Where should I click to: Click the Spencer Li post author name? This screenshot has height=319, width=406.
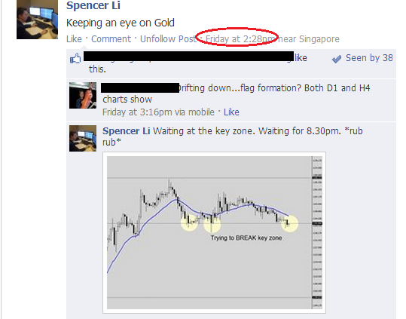[93, 5]
